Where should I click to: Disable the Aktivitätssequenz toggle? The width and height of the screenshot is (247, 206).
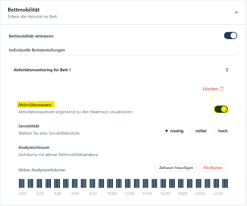pyautogui.click(x=221, y=109)
